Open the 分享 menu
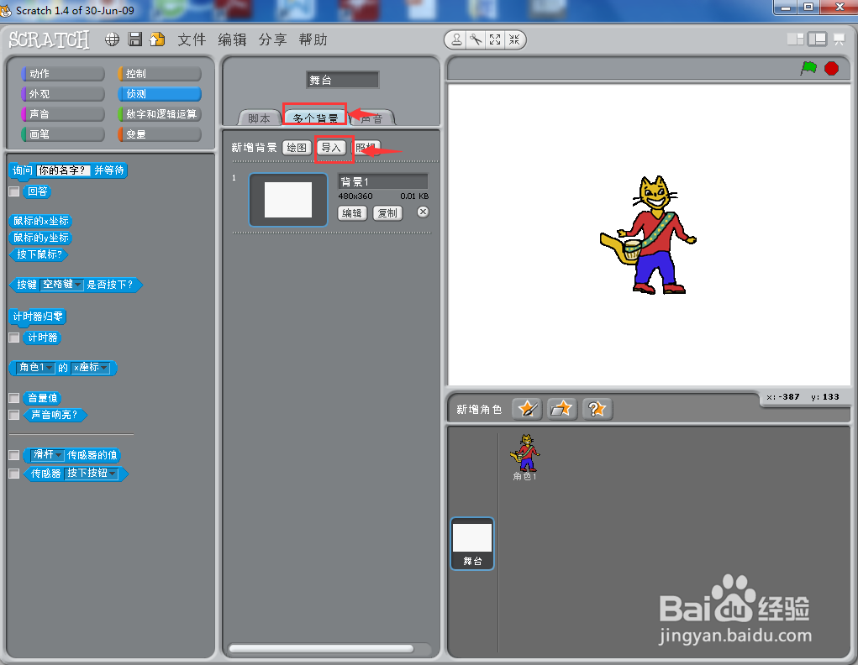This screenshot has width=858, height=665. [272, 39]
